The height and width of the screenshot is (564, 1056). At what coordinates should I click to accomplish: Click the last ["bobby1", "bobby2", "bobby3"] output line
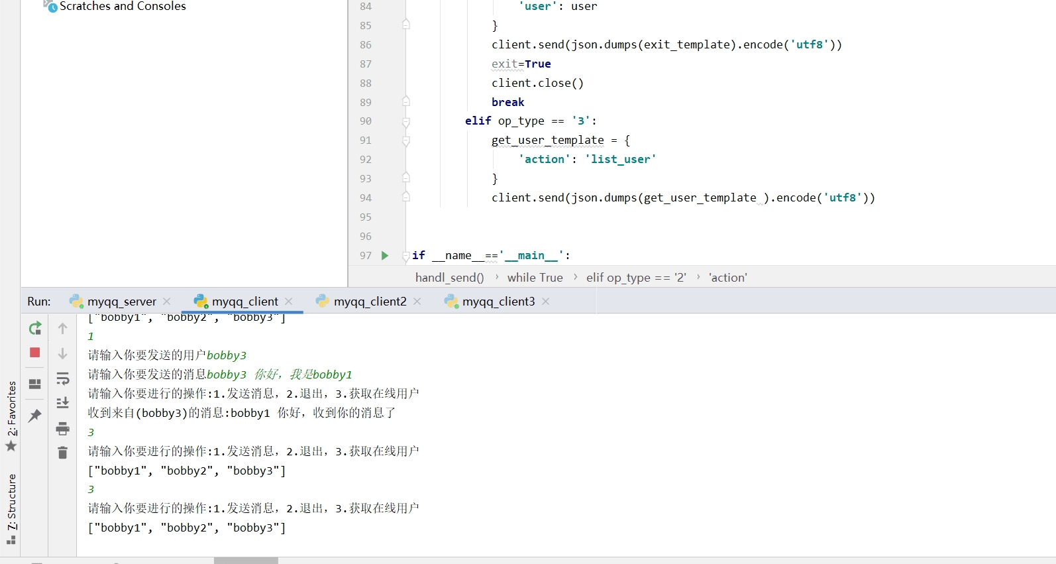(x=187, y=528)
